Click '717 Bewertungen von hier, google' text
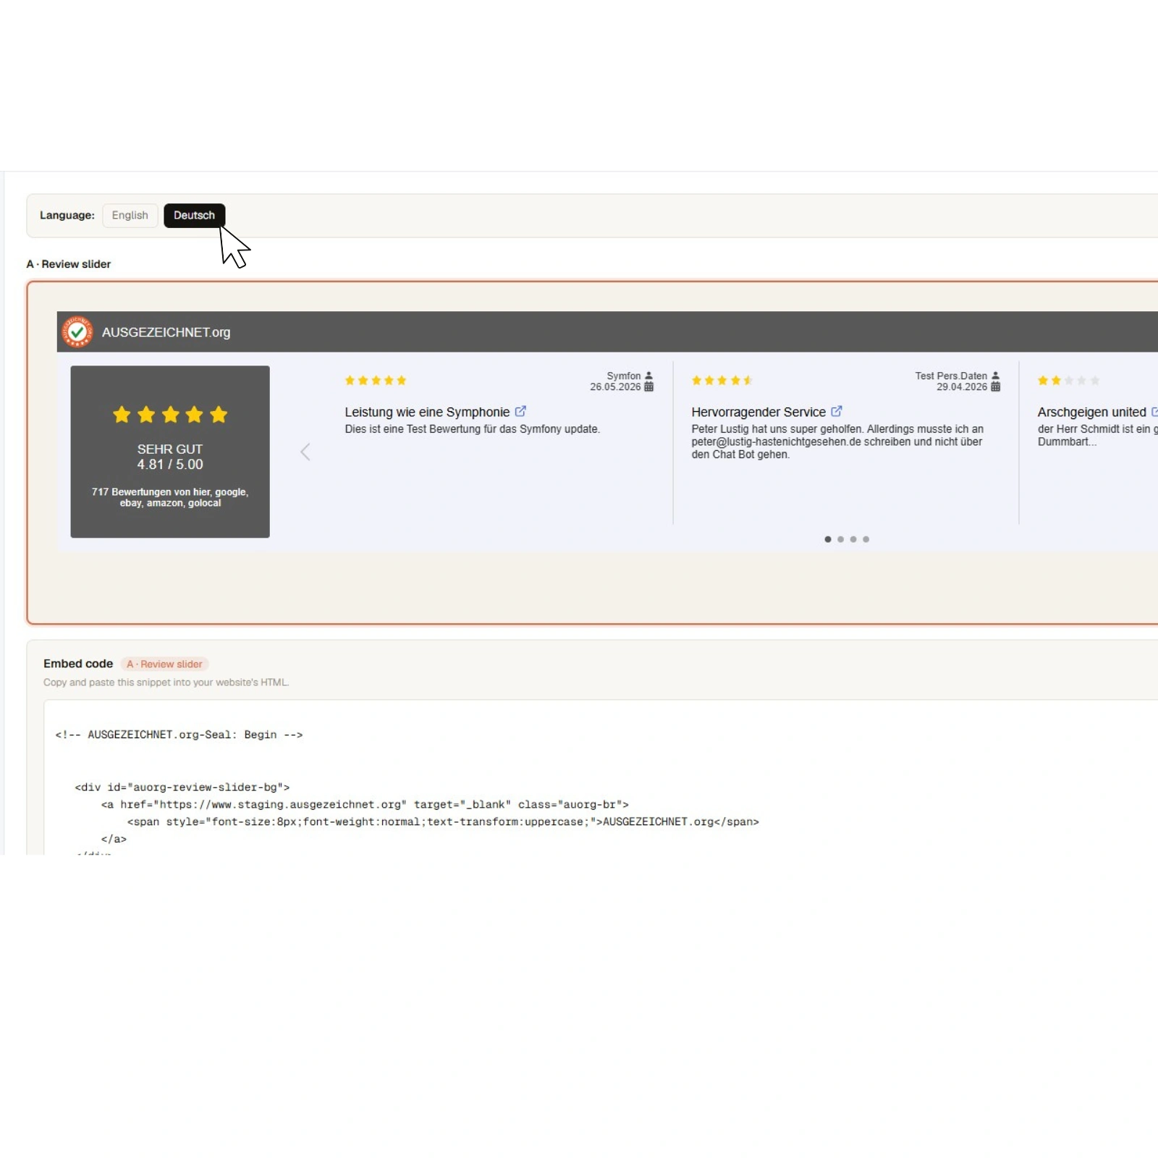Image resolution: width=1158 pixels, height=1158 pixels. tap(170, 497)
